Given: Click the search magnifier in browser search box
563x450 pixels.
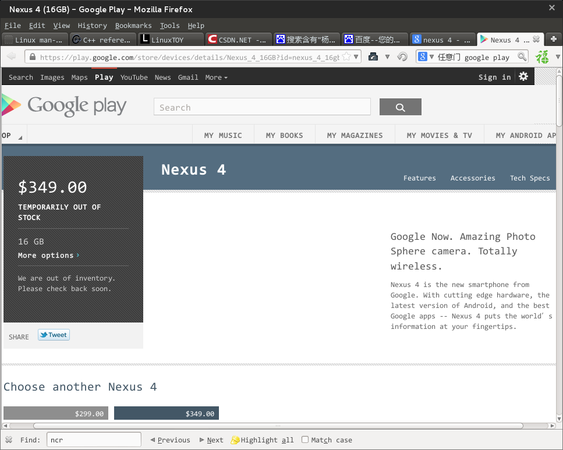Looking at the screenshot, I should click(522, 56).
